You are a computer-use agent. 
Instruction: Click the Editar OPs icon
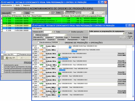point(7,58)
